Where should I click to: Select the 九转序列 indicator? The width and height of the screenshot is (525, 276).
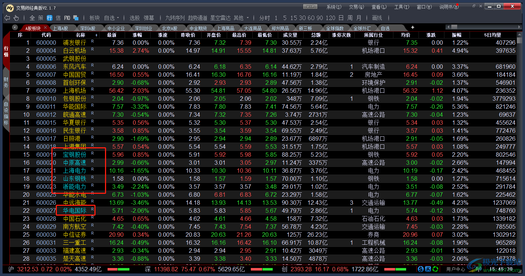point(175,18)
